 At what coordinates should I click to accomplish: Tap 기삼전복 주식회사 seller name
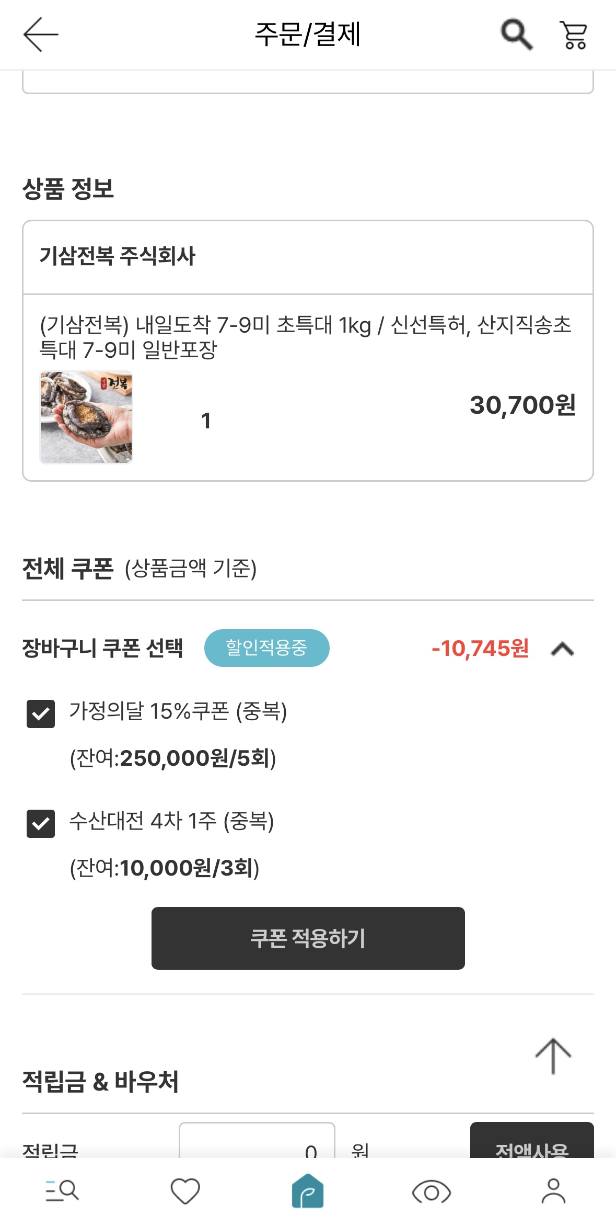[117, 256]
